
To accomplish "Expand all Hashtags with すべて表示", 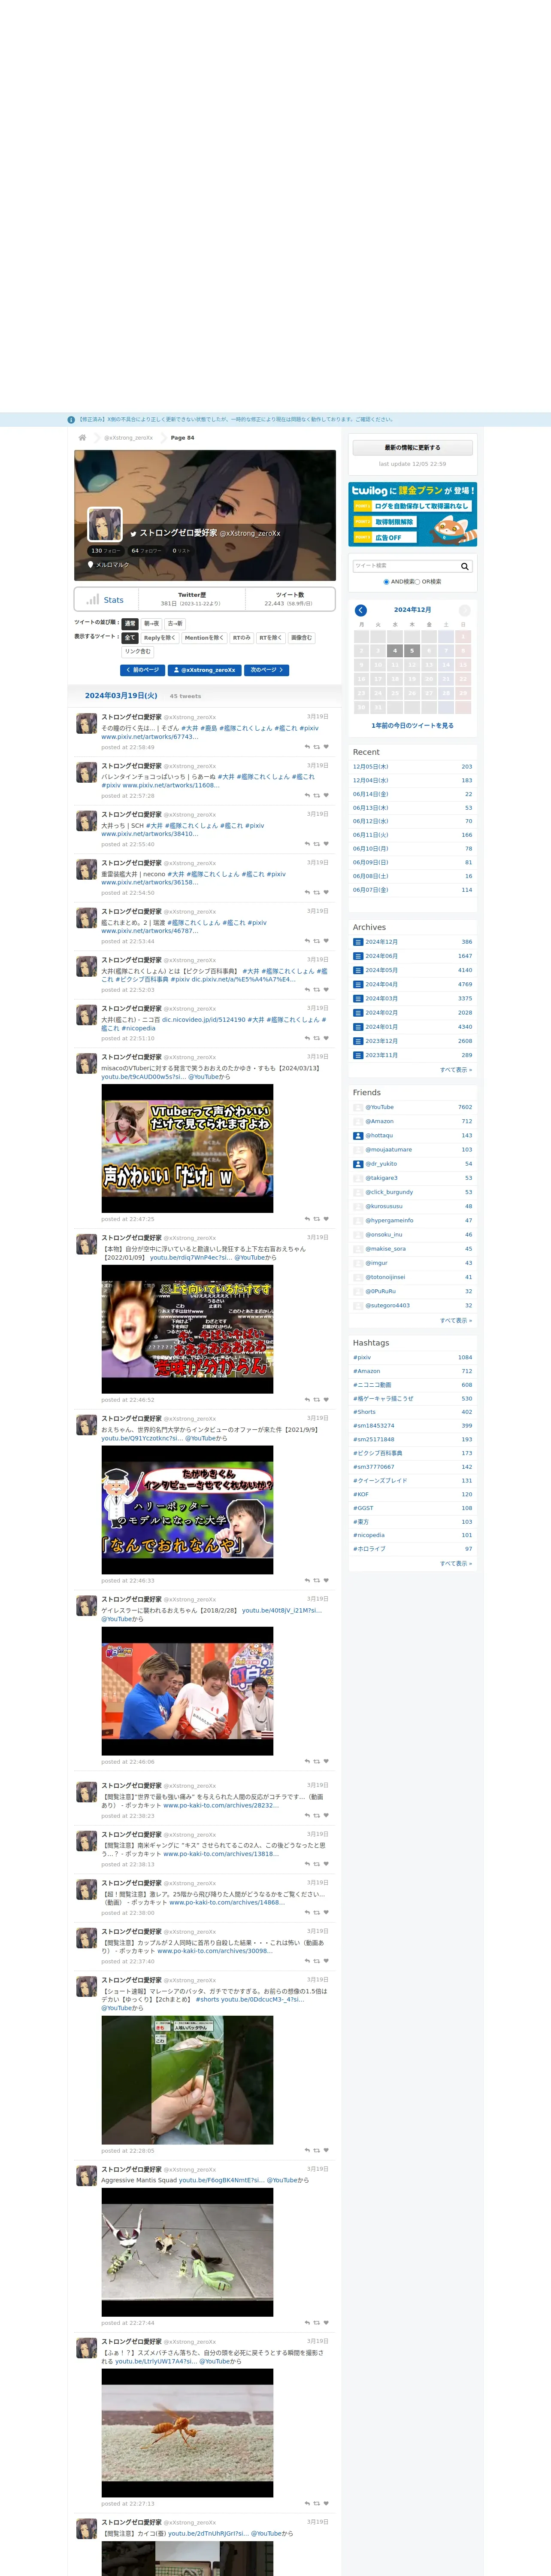I will tap(456, 1563).
